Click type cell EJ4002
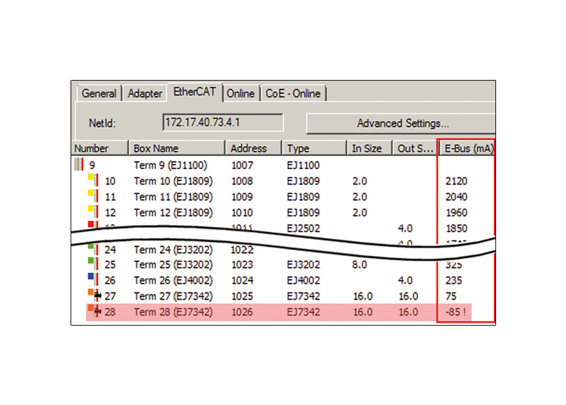This screenshot has width=566, height=405. [x=303, y=280]
